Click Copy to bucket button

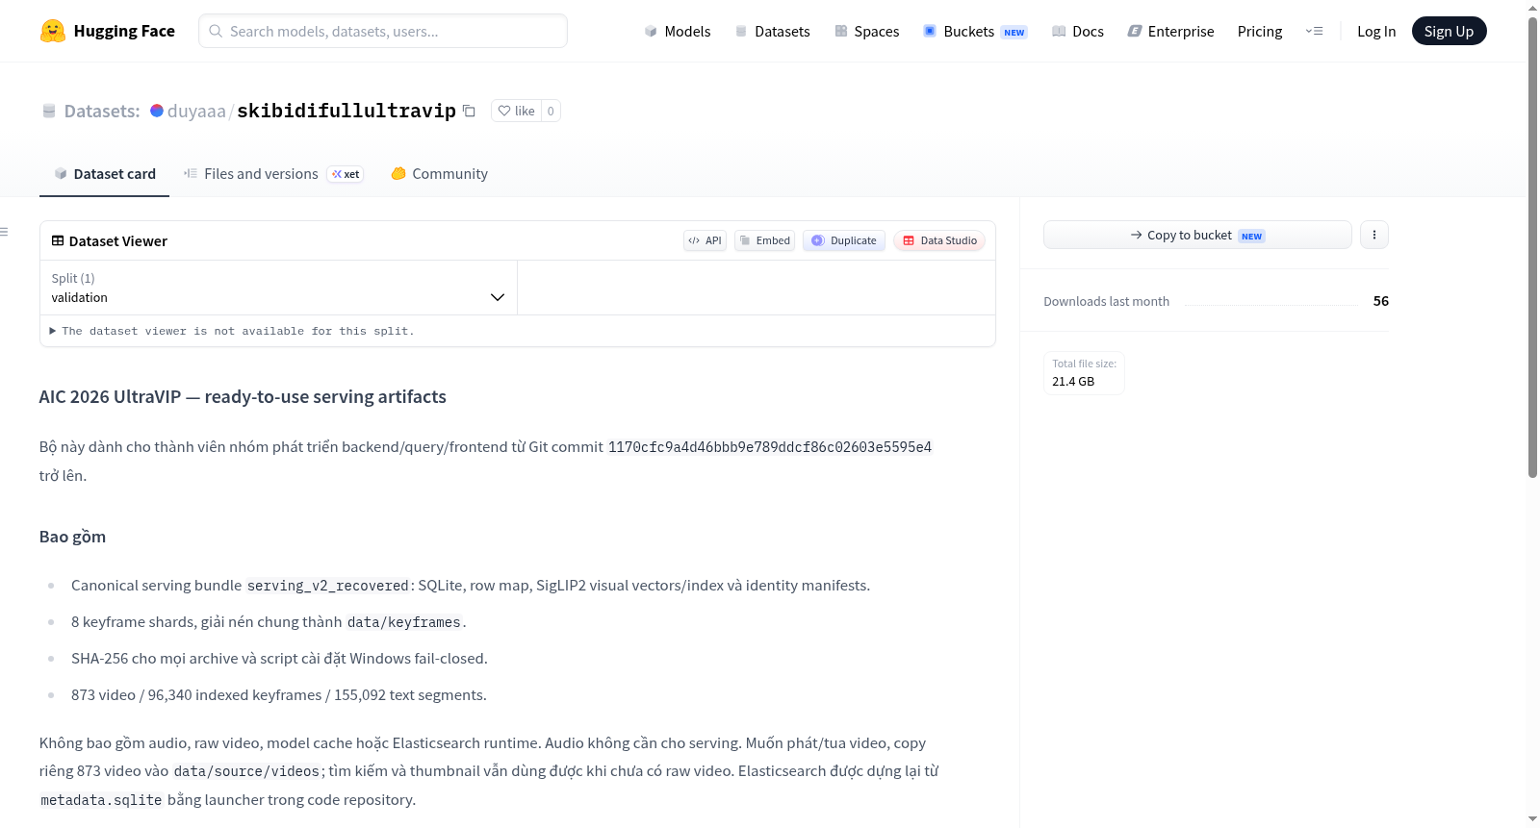[x=1197, y=235]
